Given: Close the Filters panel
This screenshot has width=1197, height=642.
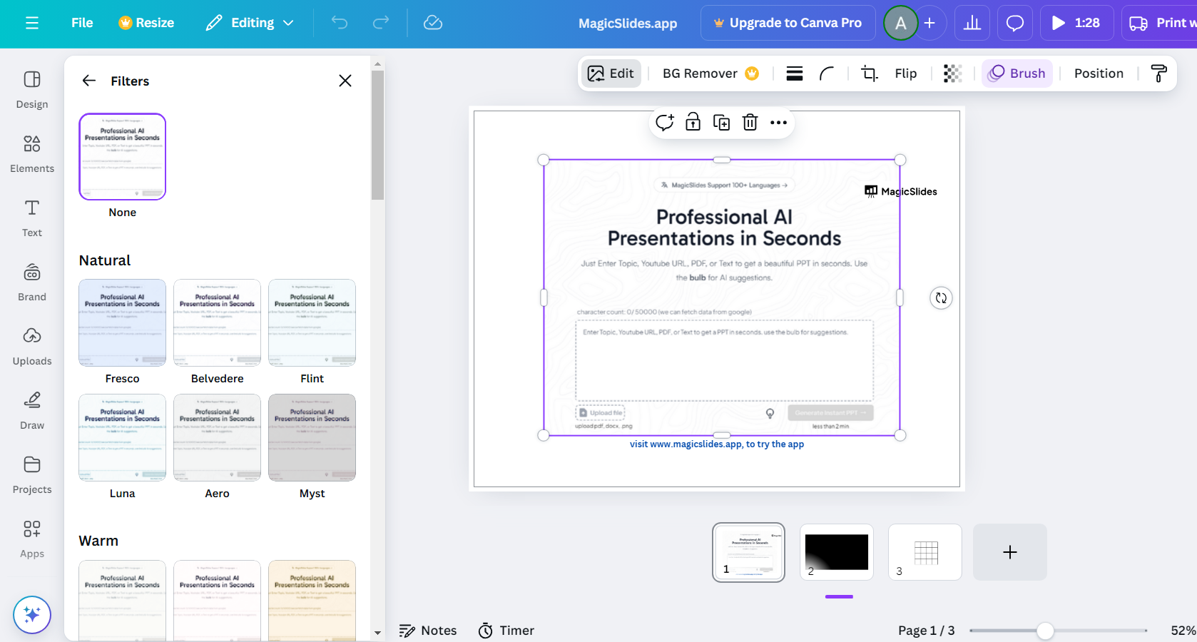Looking at the screenshot, I should coord(345,81).
